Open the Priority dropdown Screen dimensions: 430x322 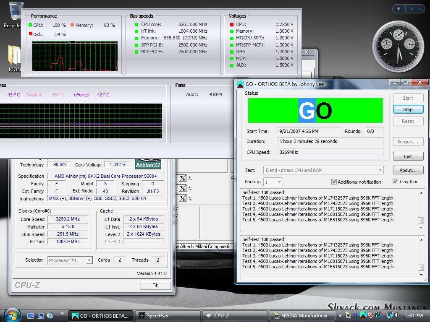[x=278, y=182]
